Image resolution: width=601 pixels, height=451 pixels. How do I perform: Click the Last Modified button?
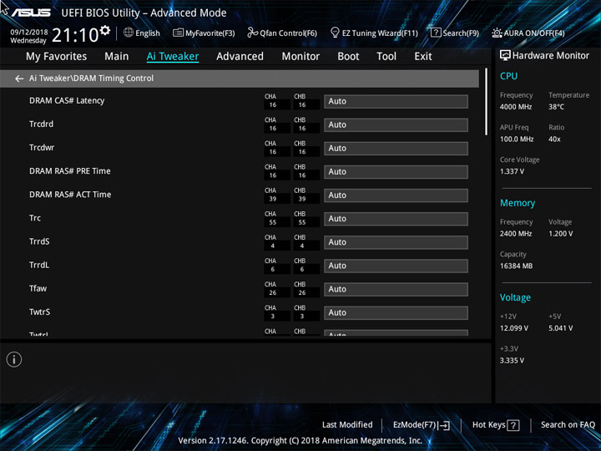pos(347,425)
